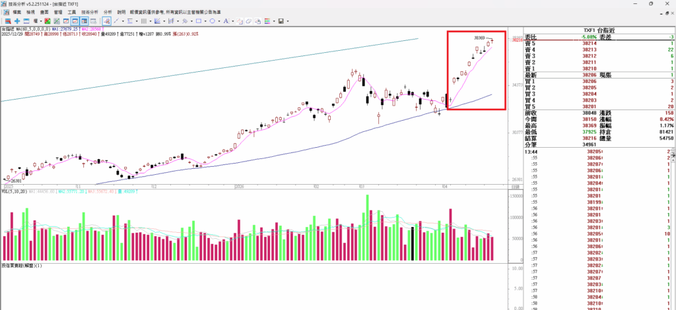Select the trend line drawing tool
This screenshot has height=310, width=676.
(117, 21)
